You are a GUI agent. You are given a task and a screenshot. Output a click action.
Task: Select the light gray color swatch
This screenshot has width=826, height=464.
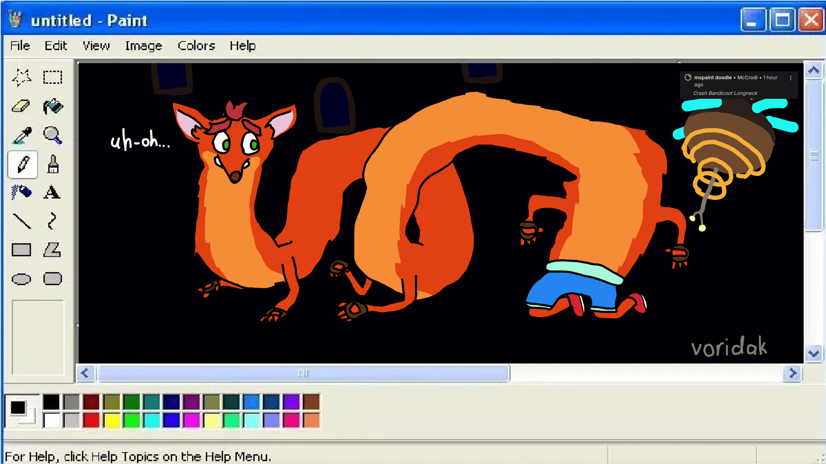(71, 421)
